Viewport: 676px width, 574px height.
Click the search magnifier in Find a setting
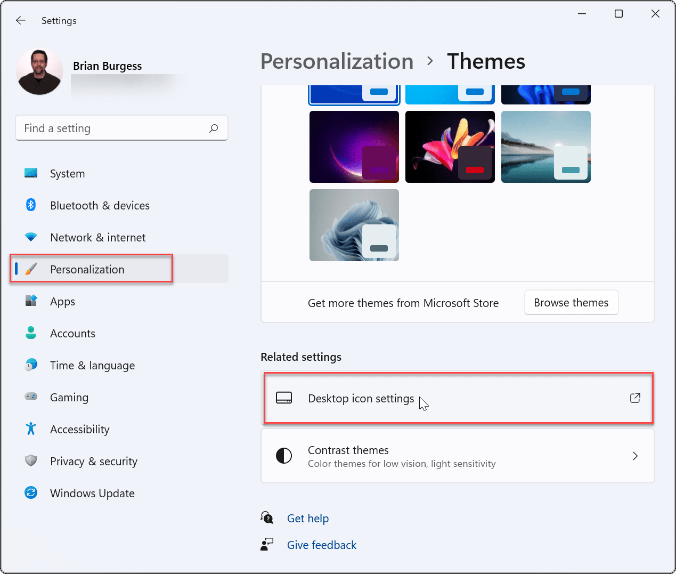pyautogui.click(x=213, y=128)
